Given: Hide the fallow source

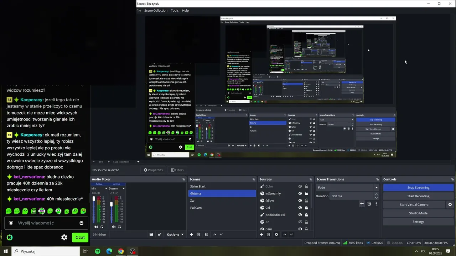Looking at the screenshot, I should [300, 201].
